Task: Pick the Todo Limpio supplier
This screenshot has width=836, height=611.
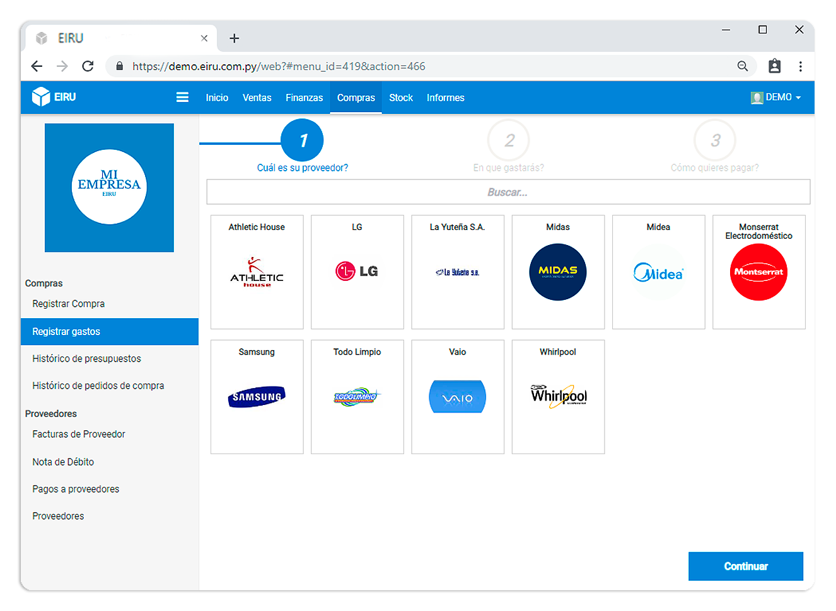Action: point(357,397)
